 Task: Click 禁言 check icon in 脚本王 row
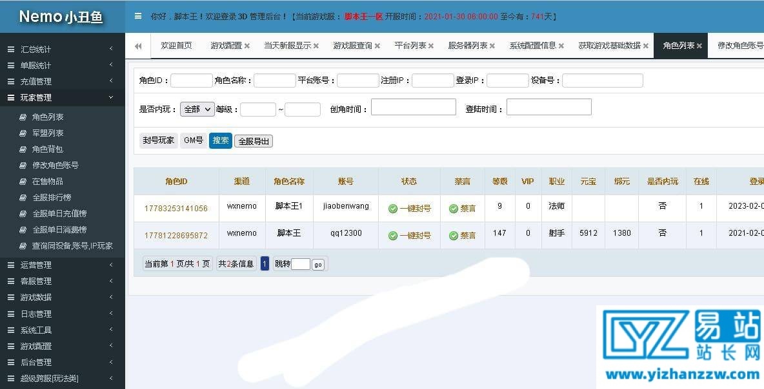[x=454, y=235]
